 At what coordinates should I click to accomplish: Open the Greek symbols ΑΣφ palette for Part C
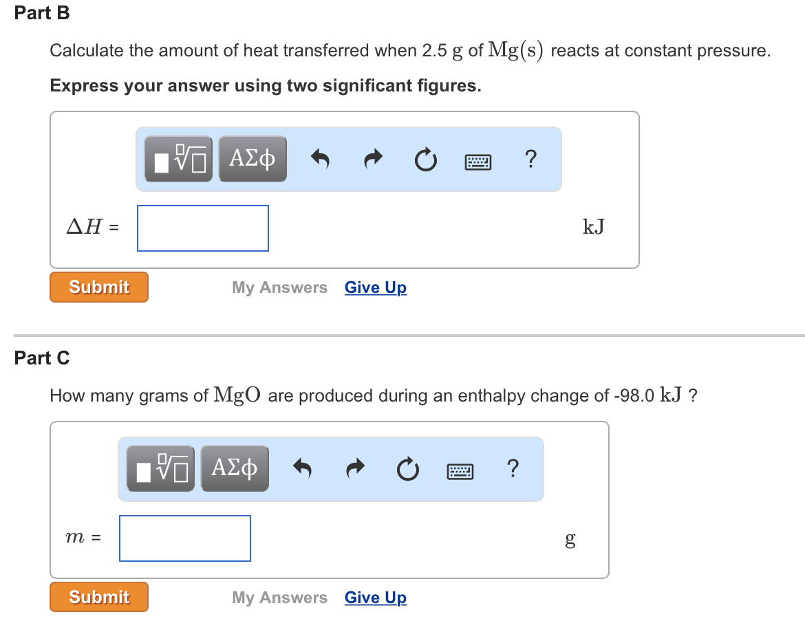click(x=234, y=468)
